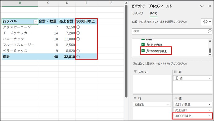Select column B header
Viewport: 214px width, 121px height.
(20, 3)
